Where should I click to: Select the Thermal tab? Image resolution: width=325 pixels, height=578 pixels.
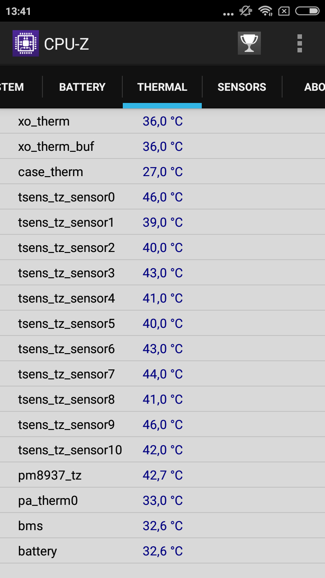pos(162,87)
